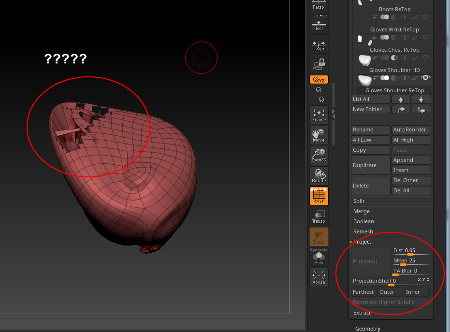This screenshot has width=450, height=332.
Task: Toggle visibility eye of Gloves Chest ReTop
Action: (425, 37)
